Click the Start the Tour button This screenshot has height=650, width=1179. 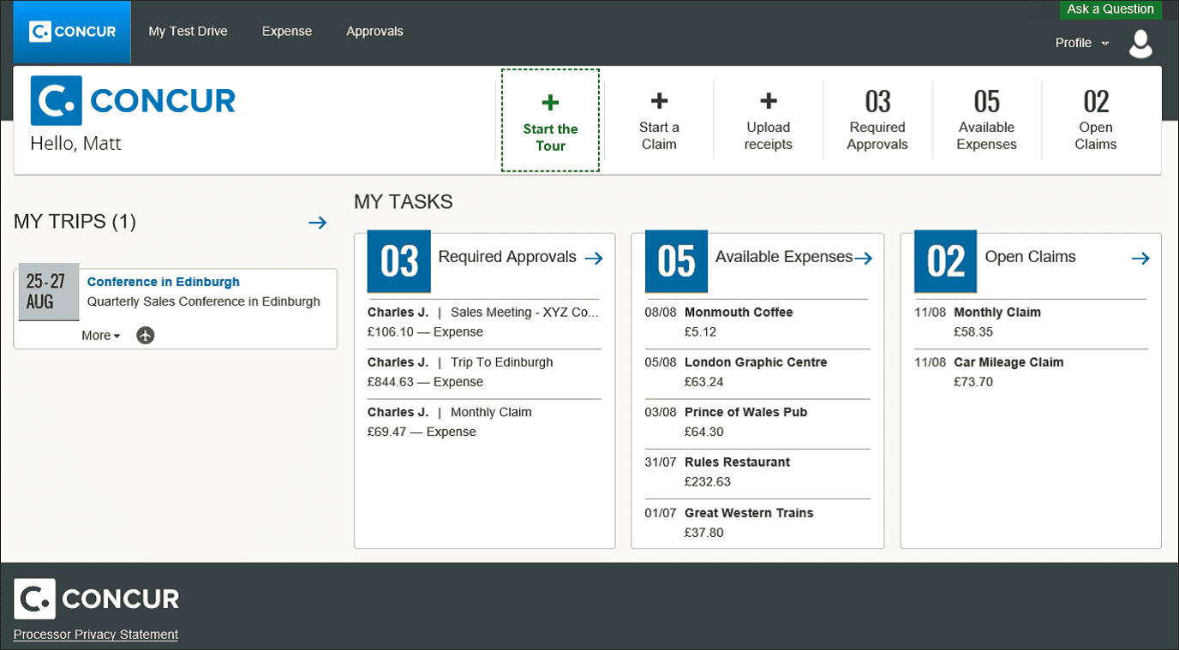550,122
